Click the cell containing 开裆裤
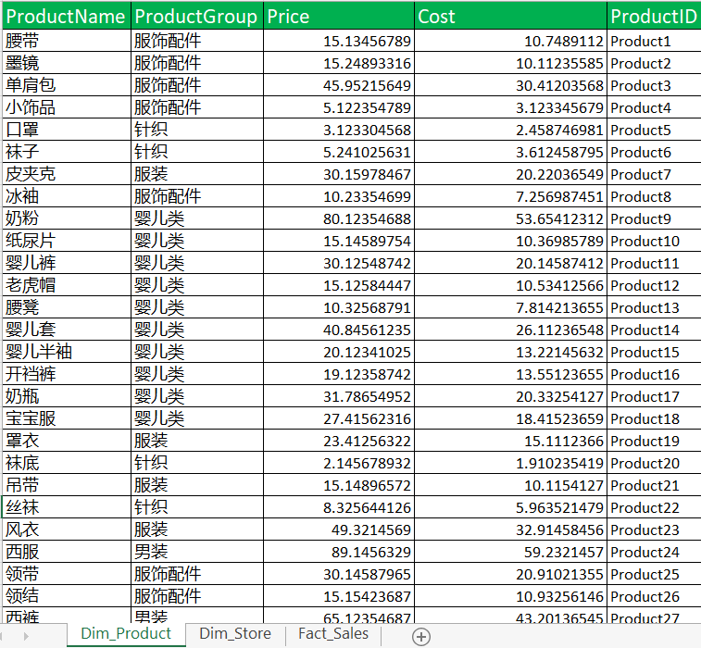 point(67,374)
